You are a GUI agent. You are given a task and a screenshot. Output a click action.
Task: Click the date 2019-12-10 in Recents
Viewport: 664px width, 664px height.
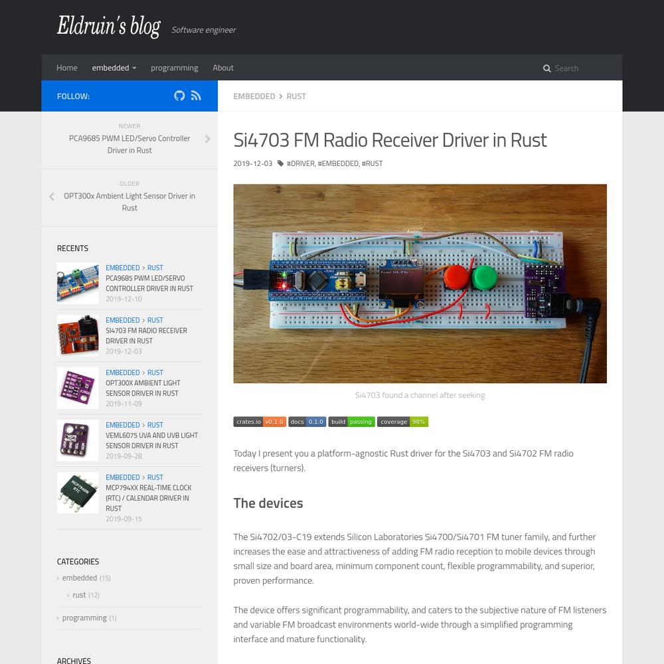click(124, 299)
